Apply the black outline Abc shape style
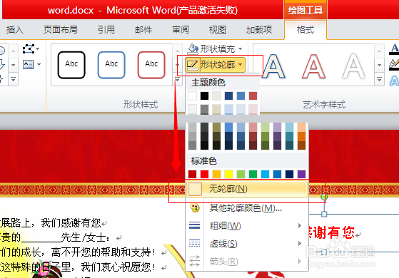Image resolution: width=399 pixels, height=278 pixels. [71, 65]
